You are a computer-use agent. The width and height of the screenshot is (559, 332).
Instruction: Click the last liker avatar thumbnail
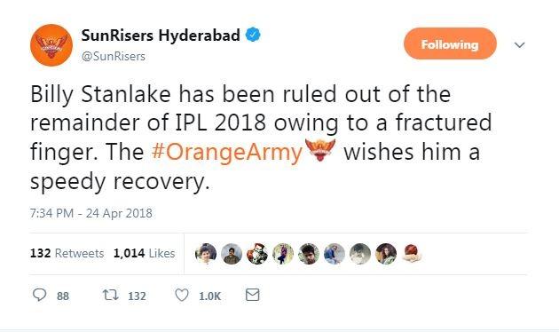coord(412,254)
